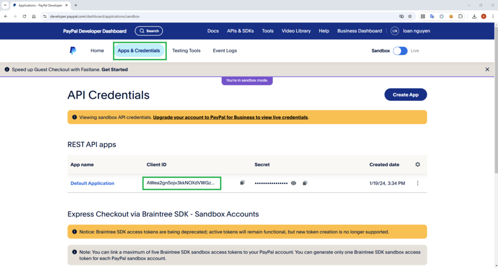
Task: Bookmark this page with star icon
Action: click(x=410, y=16)
